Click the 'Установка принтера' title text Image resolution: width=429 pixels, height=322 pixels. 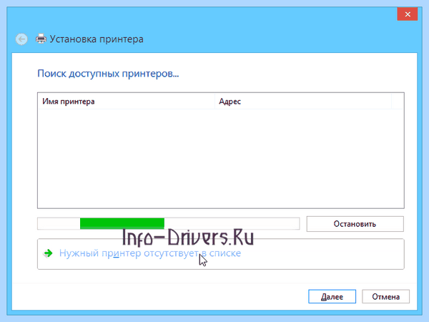pyautogui.click(x=97, y=39)
